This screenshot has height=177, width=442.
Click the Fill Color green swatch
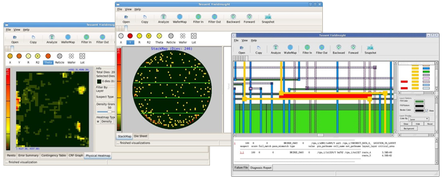point(419,101)
